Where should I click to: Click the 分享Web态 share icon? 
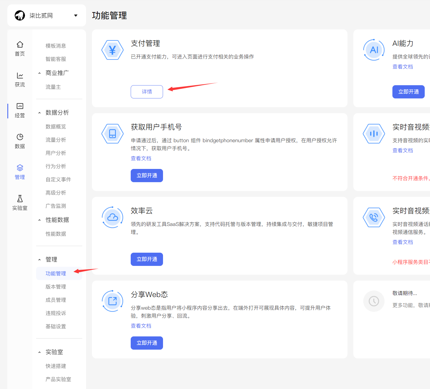(112, 301)
